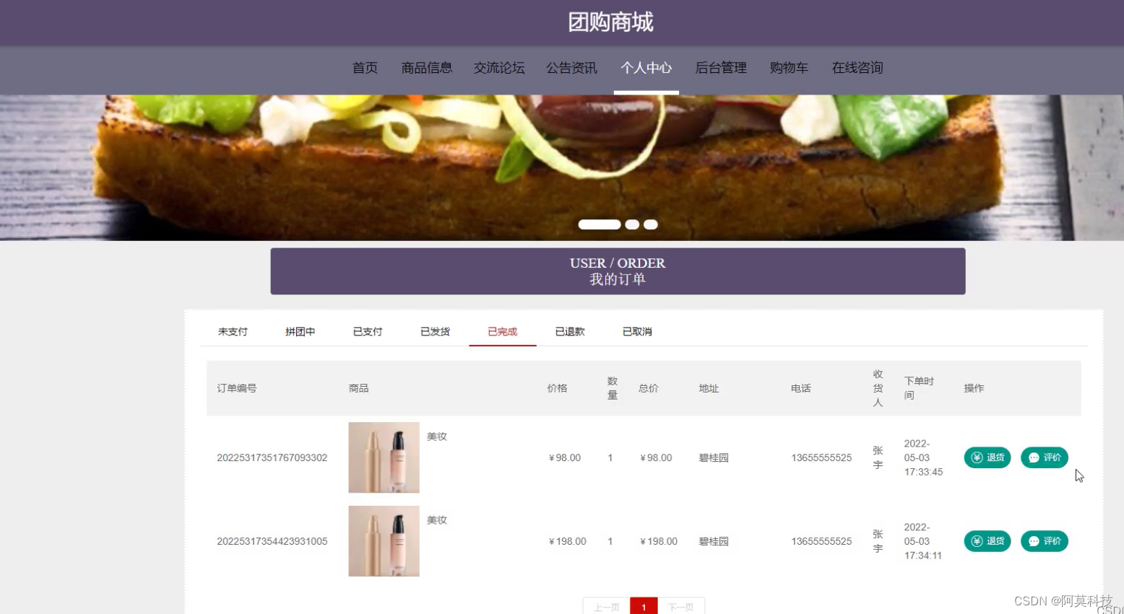Switch to 已发货 orders tab
1124x614 pixels.
pyautogui.click(x=435, y=332)
